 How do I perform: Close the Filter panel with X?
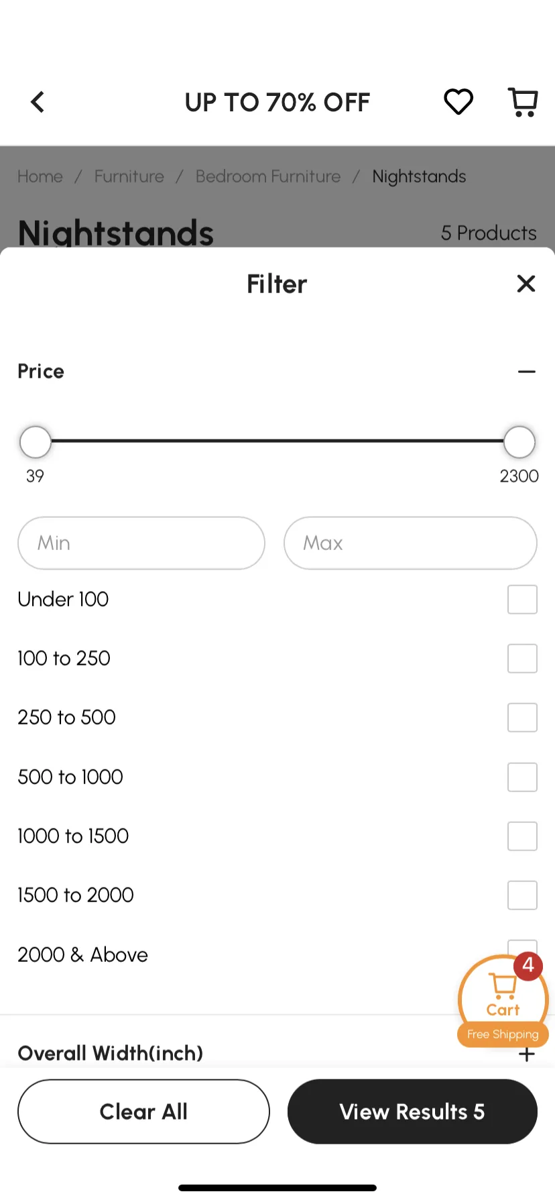click(526, 284)
